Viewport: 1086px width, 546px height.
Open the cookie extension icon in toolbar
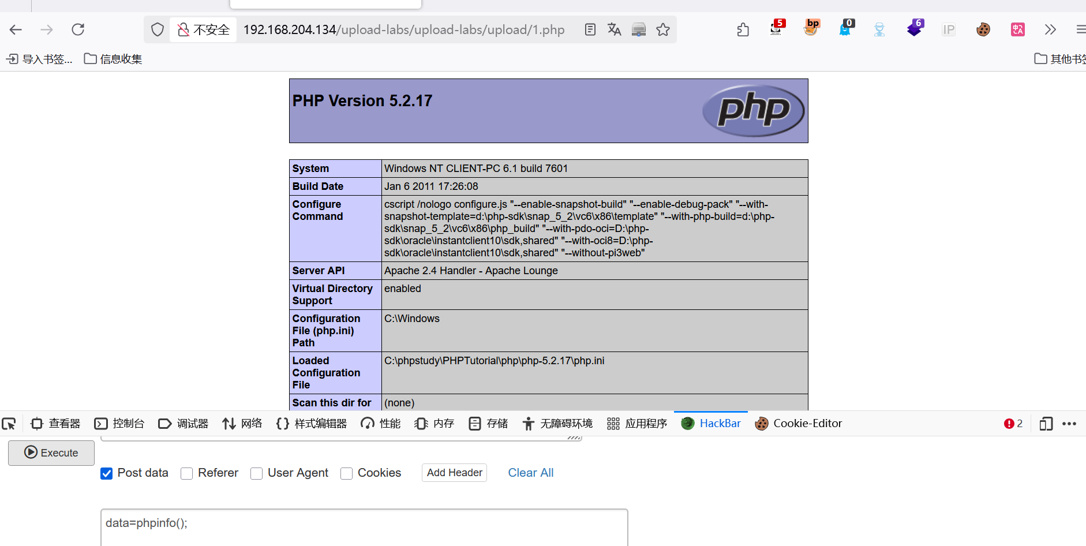[983, 29]
